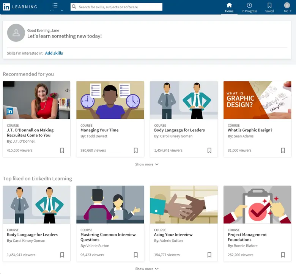Open the browse library list icon
The width and height of the screenshot is (296, 274).
pos(55,6)
